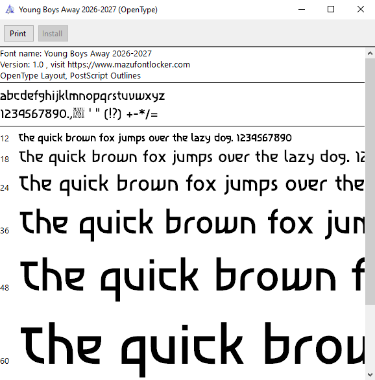Close the Young Boys Away font window
Image resolution: width=375 pixels, height=380 pixels.
[361, 10]
